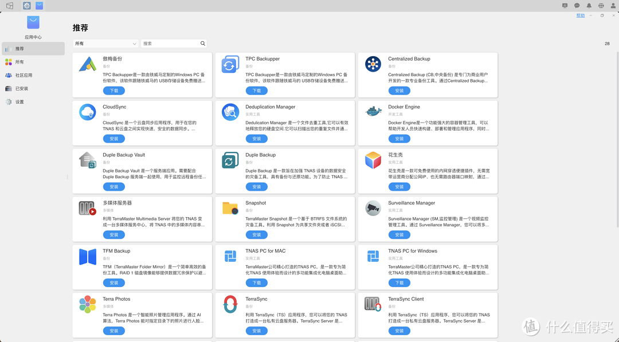Image resolution: width=619 pixels, height=342 pixels.
Task: Click the 帮助 help link
Action: [x=580, y=15]
